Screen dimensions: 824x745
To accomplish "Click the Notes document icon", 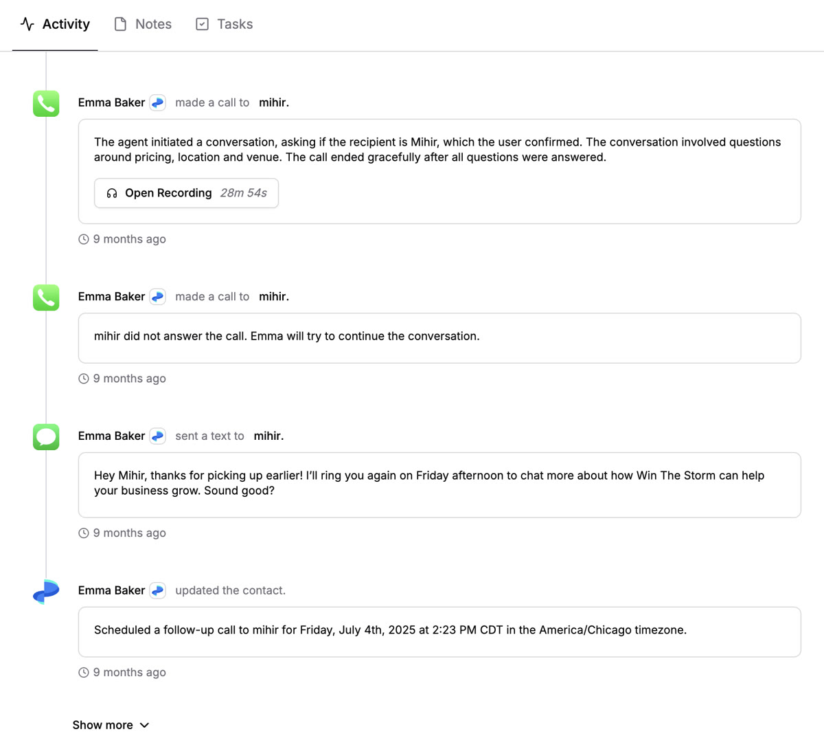I will pos(119,23).
